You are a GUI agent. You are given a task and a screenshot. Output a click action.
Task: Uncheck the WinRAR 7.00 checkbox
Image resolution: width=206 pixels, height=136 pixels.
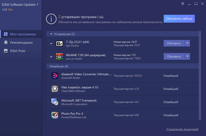[x=51, y=57]
